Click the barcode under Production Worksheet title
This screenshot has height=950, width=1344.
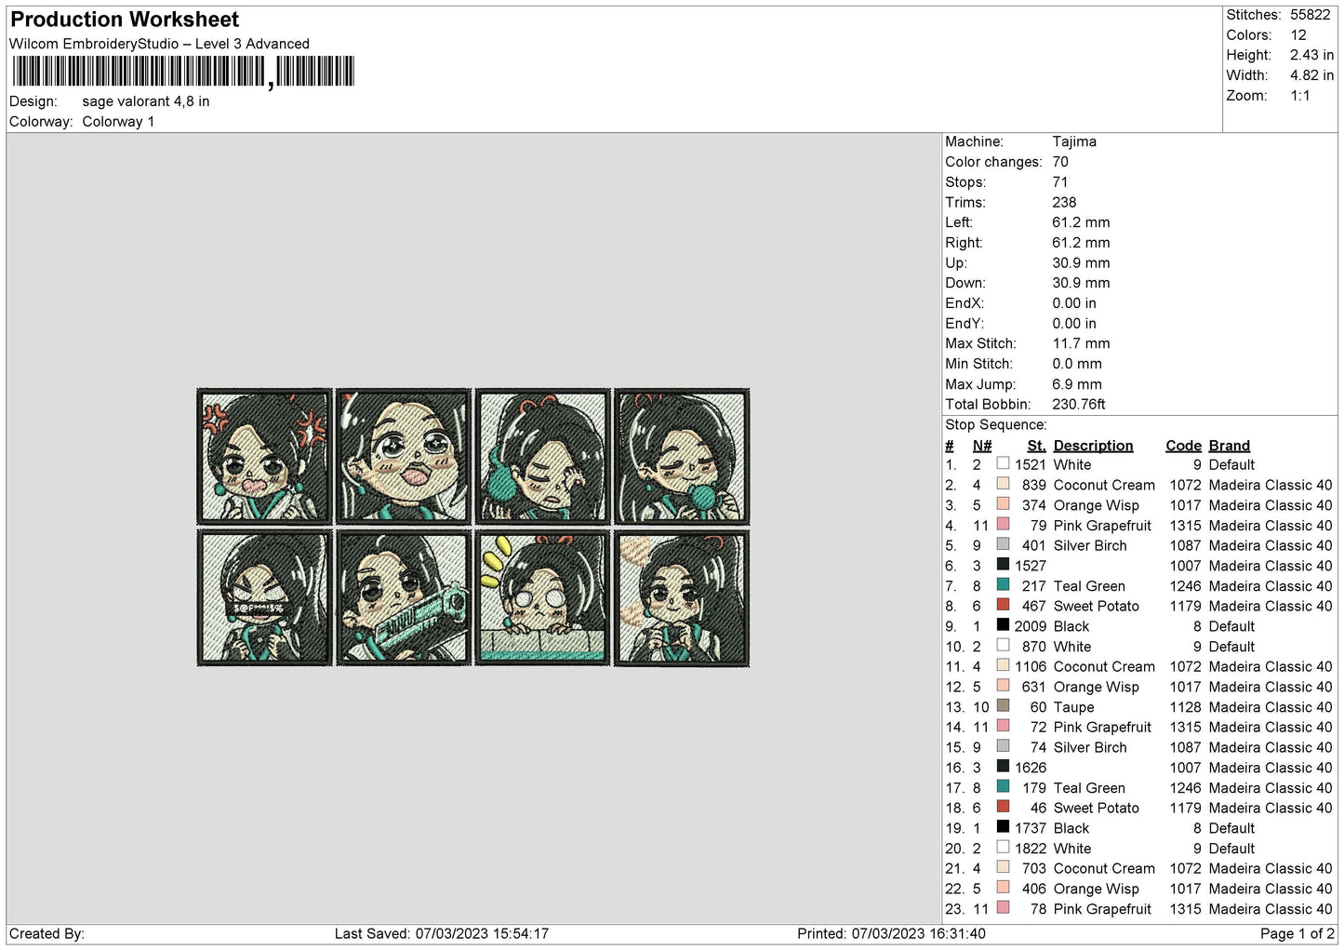point(183,72)
